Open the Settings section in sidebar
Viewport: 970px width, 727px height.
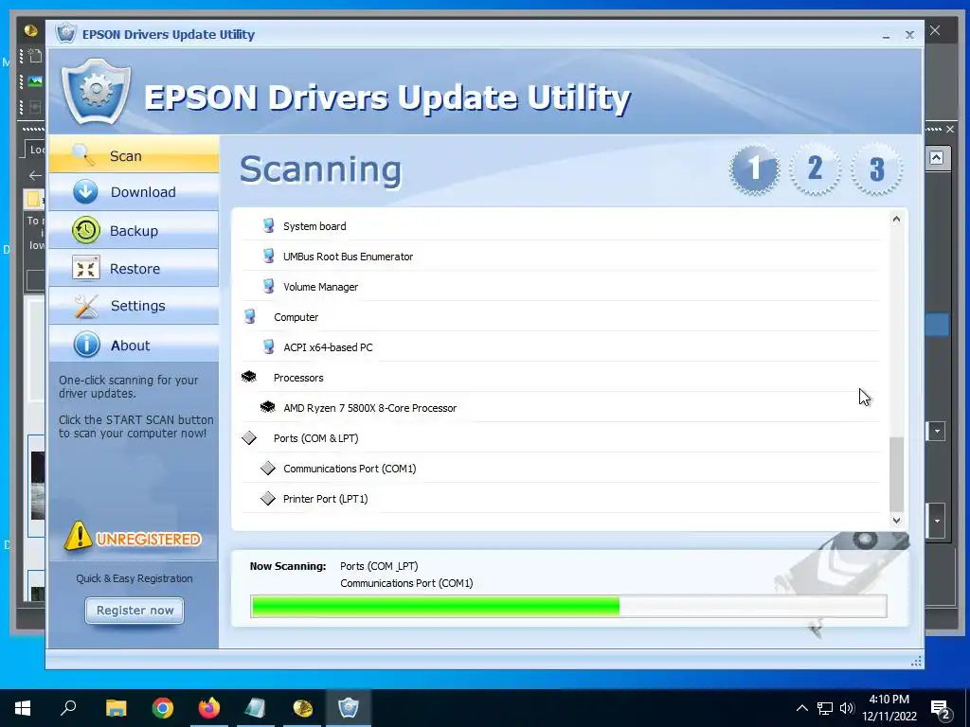pos(134,306)
